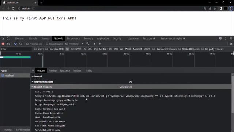The image size is (234, 132).
Task: Switch to Sources tab
Action: [x=45, y=38]
